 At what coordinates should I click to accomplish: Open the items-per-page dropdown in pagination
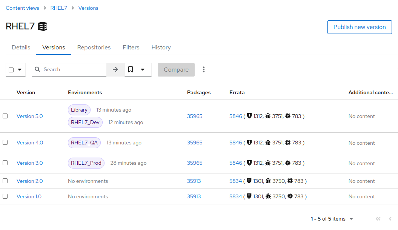[351, 219]
